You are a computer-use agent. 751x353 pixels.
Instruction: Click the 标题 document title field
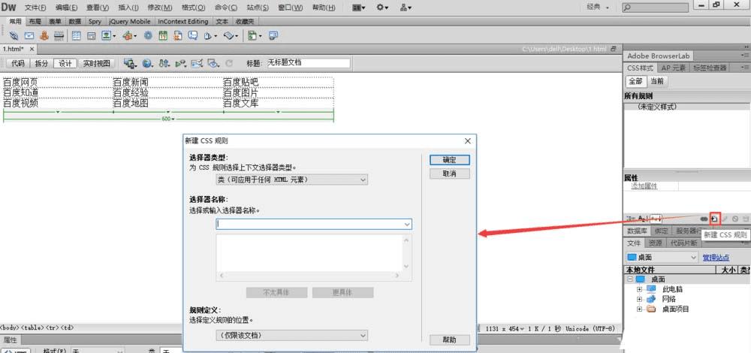pyautogui.click(x=309, y=63)
